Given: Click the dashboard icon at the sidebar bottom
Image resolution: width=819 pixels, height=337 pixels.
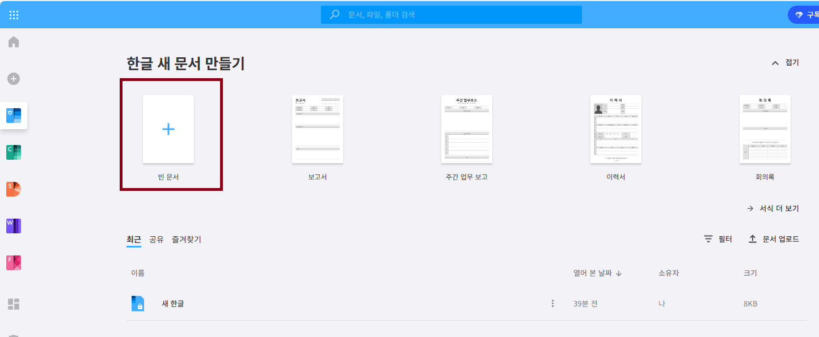Looking at the screenshot, I should click(x=13, y=304).
